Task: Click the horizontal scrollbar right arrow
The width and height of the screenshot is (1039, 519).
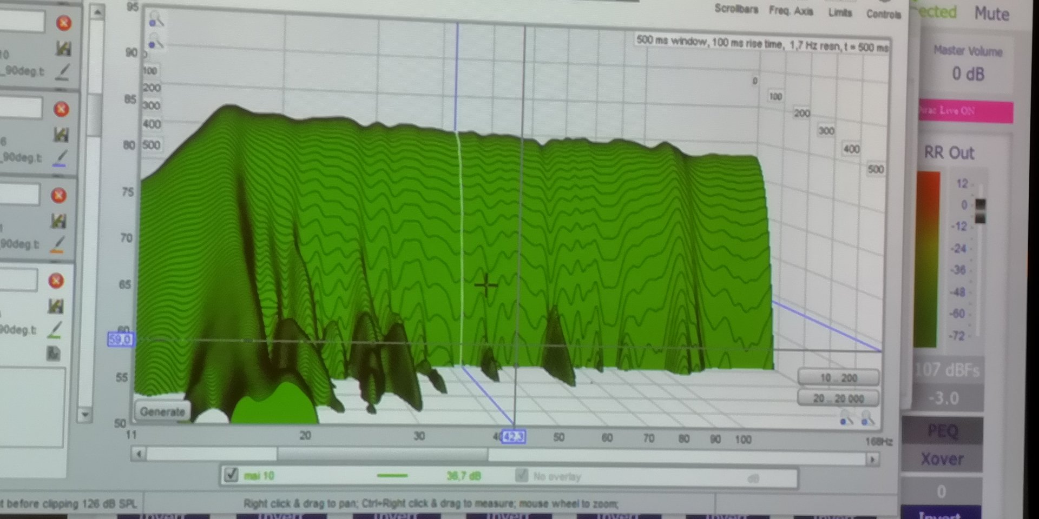Action: point(872,460)
